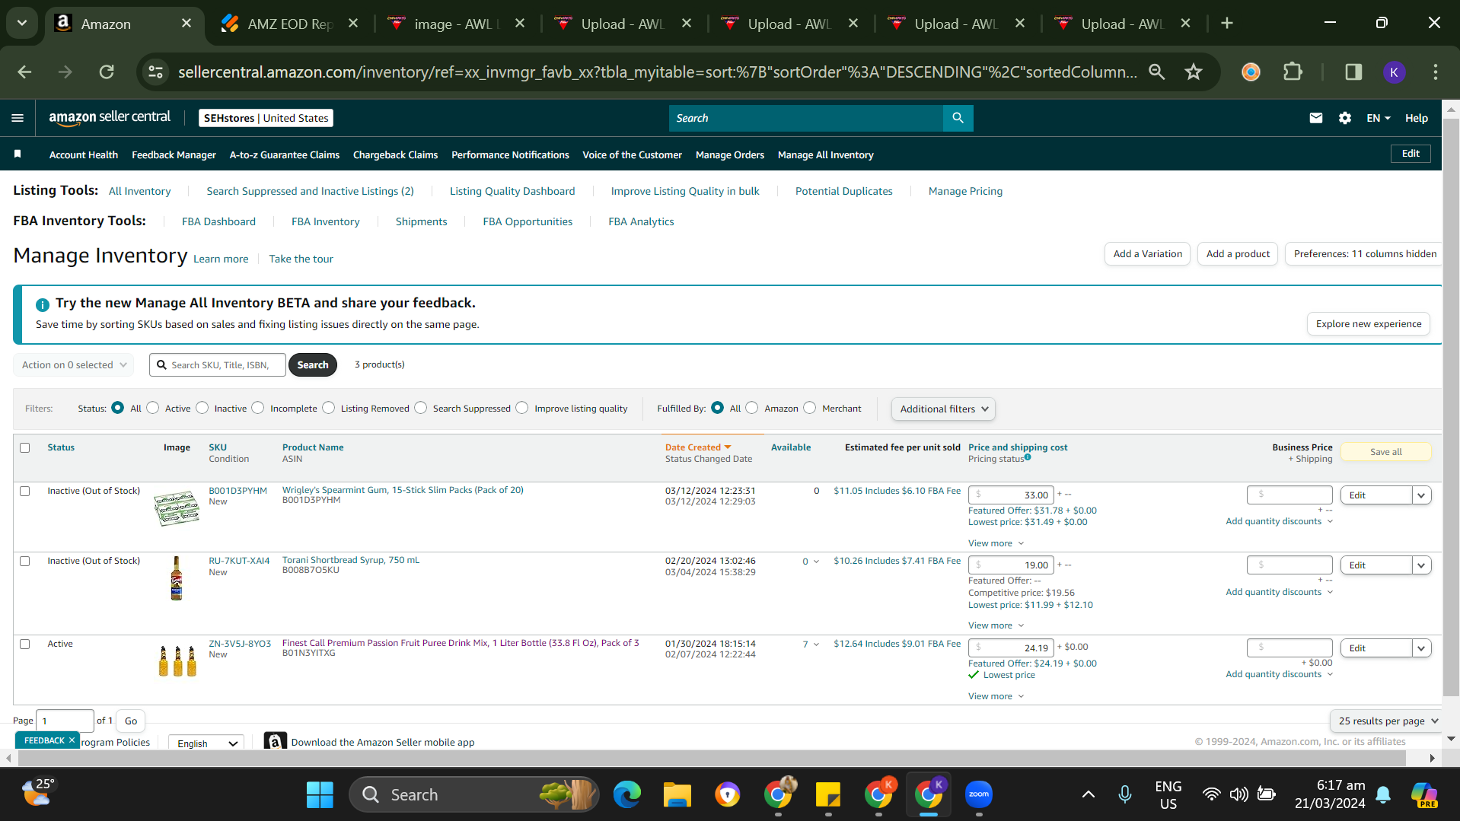
Task: Open Manage Orders in the favorites bar
Action: click(x=729, y=155)
